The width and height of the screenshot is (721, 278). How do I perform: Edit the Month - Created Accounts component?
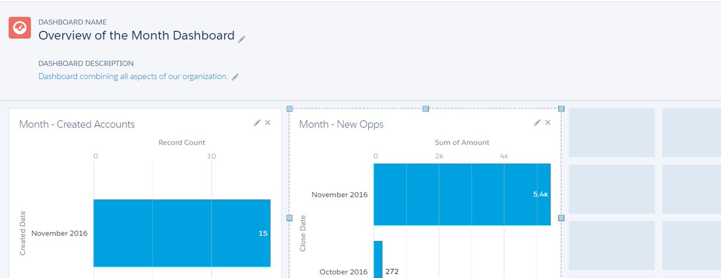[257, 122]
